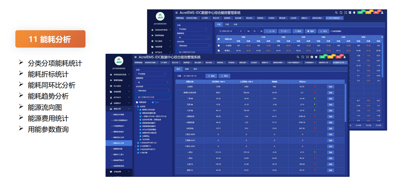Toggle 全选 checkbox in front window
Screen dimensions: 395x191
[x=153, y=102]
